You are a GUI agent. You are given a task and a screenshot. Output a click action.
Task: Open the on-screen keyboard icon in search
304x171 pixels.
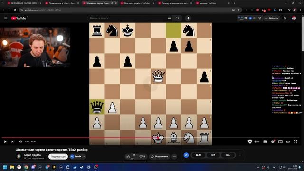pos(169,18)
